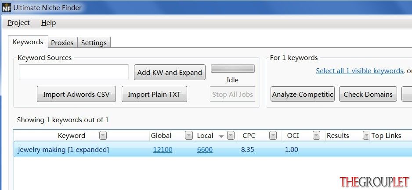Select the jewelry making keyword row
The height and width of the screenshot is (190, 412).
[213, 150]
